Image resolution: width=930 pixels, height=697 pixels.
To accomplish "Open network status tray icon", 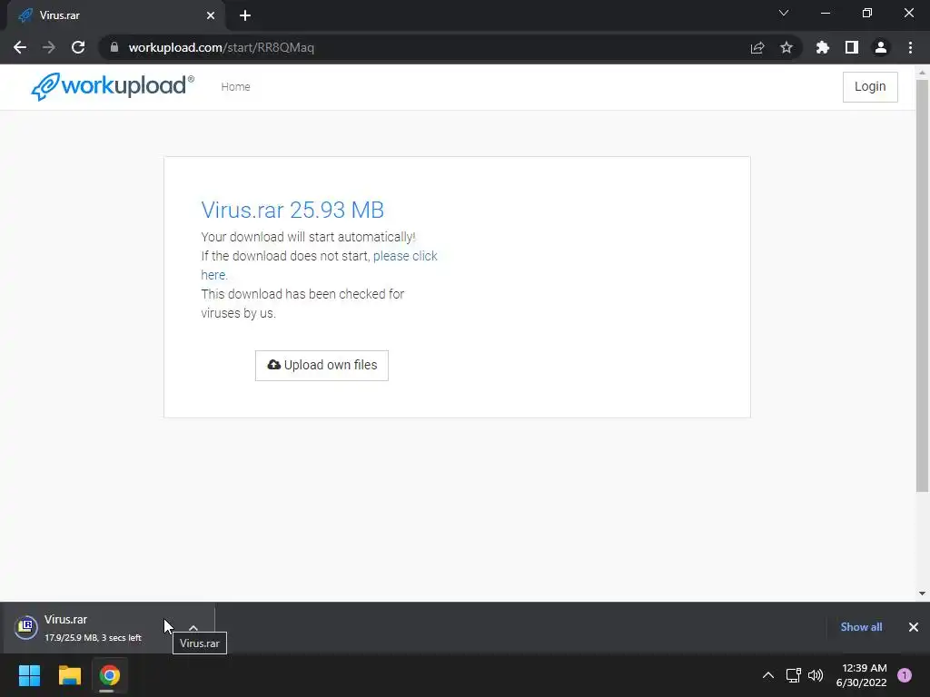I will [794, 675].
